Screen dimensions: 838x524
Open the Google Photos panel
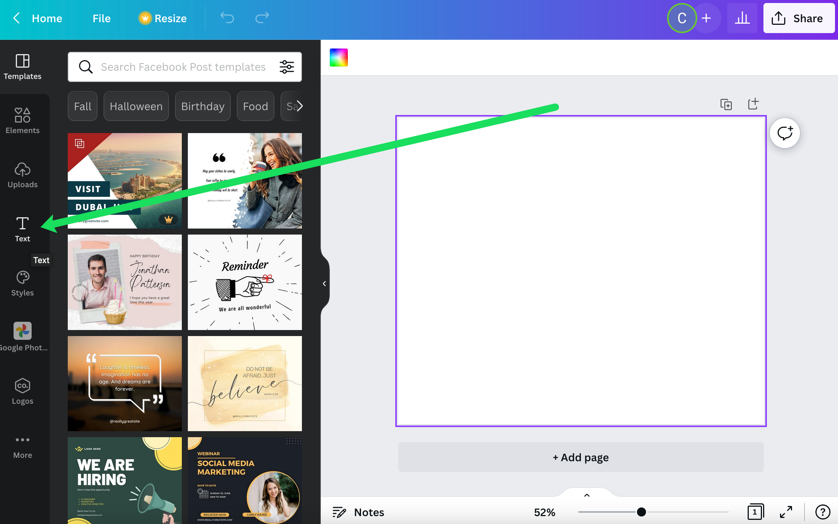[22, 336]
